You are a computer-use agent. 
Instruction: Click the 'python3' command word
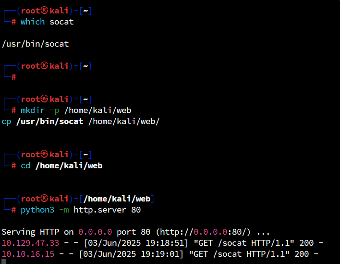pyautogui.click(x=37, y=210)
